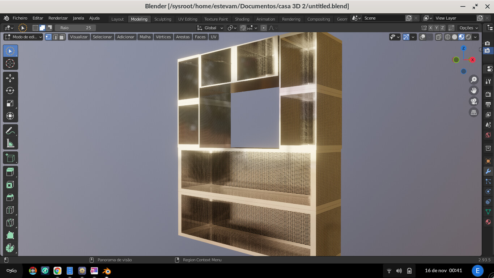Select the Extrude Region tool
This screenshot has width=494, height=278.
[x=10, y=172]
